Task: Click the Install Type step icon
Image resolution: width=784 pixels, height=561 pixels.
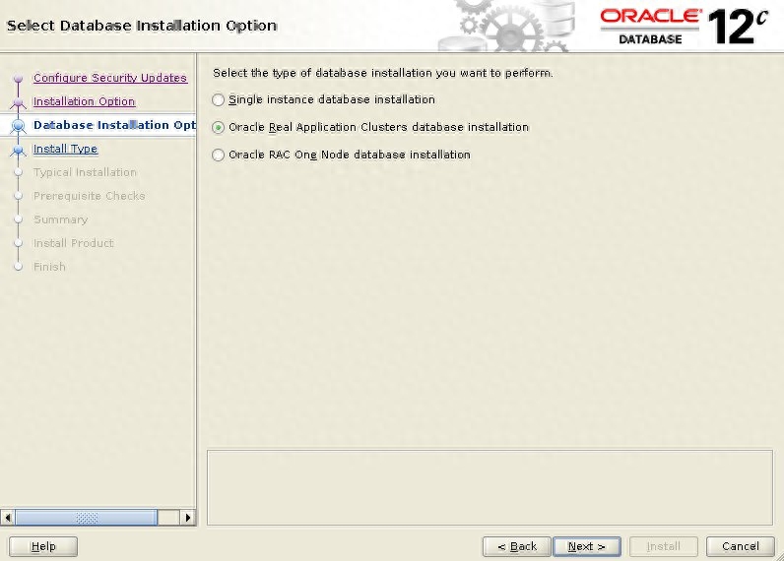Action: pyautogui.click(x=18, y=150)
